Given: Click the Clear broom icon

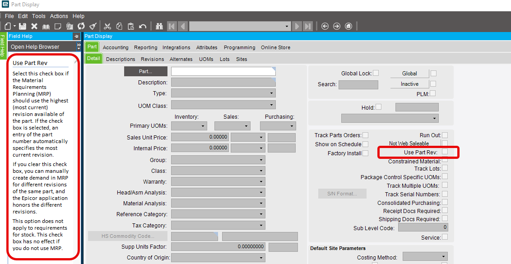Looking at the screenshot, I should tap(93, 26).
